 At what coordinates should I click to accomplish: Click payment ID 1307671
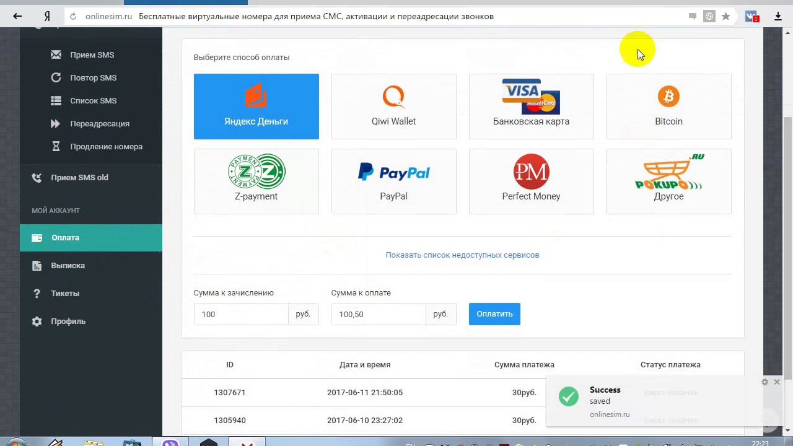click(230, 392)
